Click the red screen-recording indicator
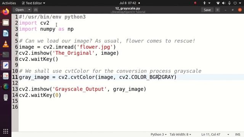The height and width of the screenshot is (137, 244). pos(195,3)
